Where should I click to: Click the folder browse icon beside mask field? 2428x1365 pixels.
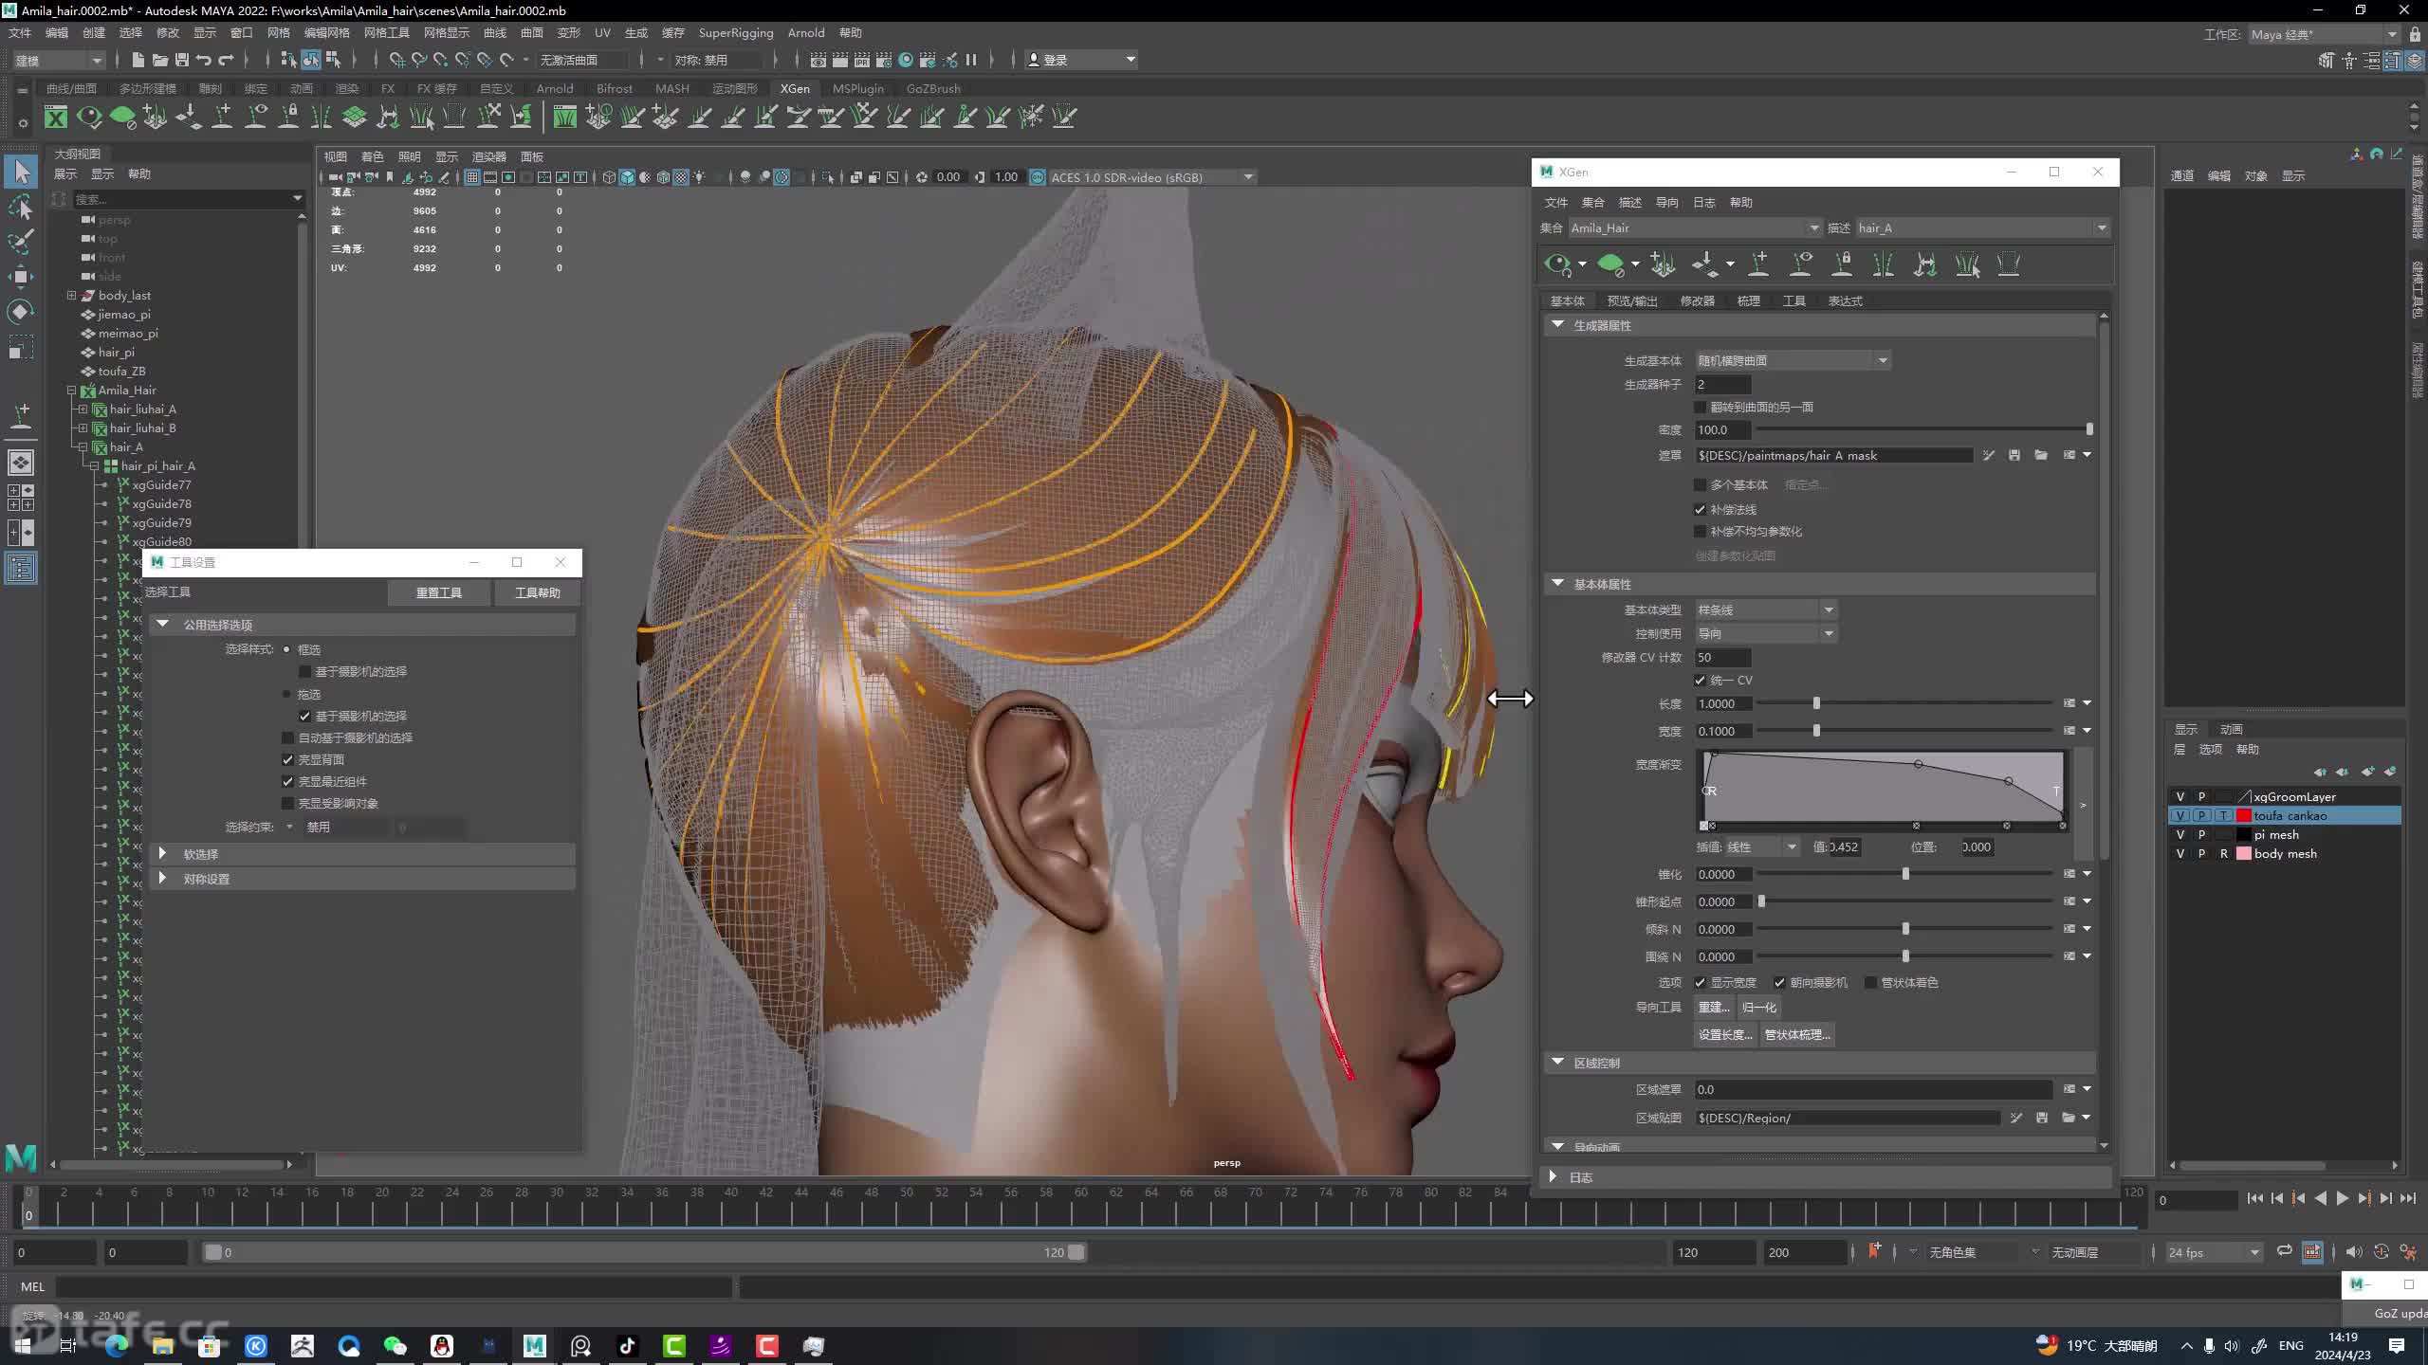2041,456
